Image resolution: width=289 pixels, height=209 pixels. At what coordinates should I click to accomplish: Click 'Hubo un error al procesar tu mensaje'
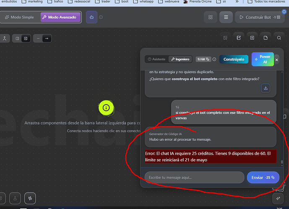click(180, 139)
